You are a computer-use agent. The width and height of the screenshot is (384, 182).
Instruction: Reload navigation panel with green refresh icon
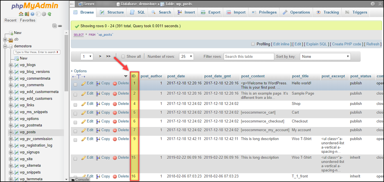[49, 14]
